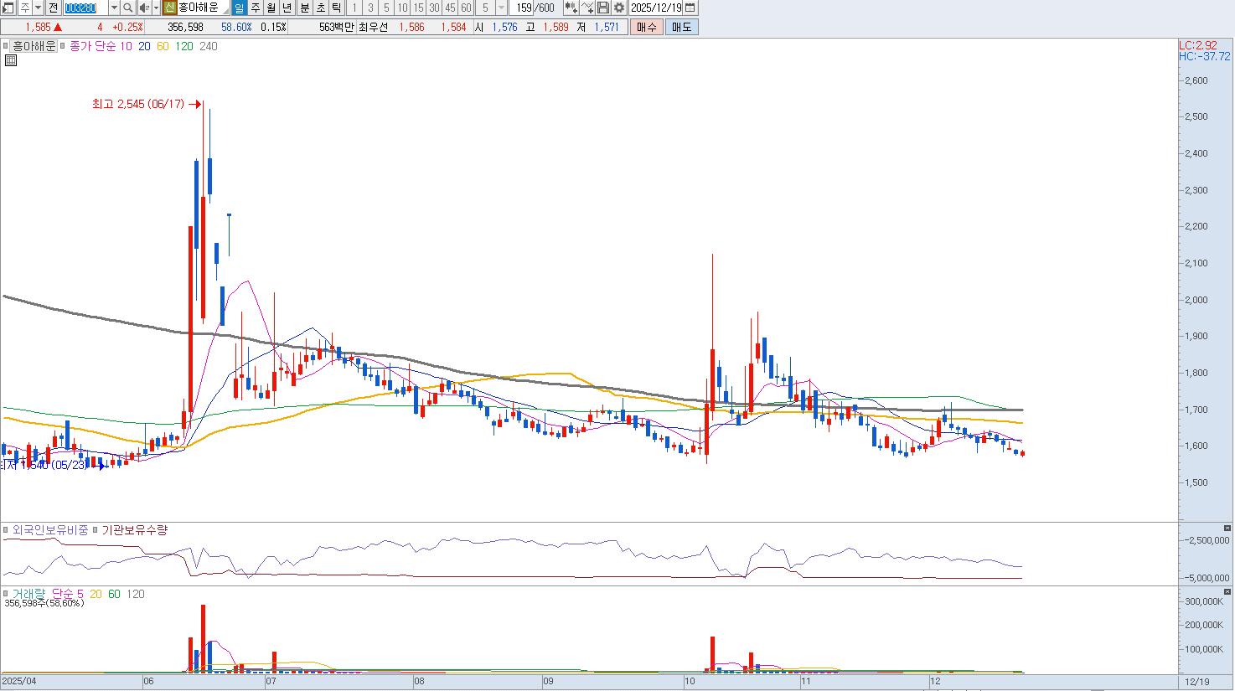Toggle the 기관보유수량 indicator marker
Viewport: 1235px width, 691px height.
96,530
